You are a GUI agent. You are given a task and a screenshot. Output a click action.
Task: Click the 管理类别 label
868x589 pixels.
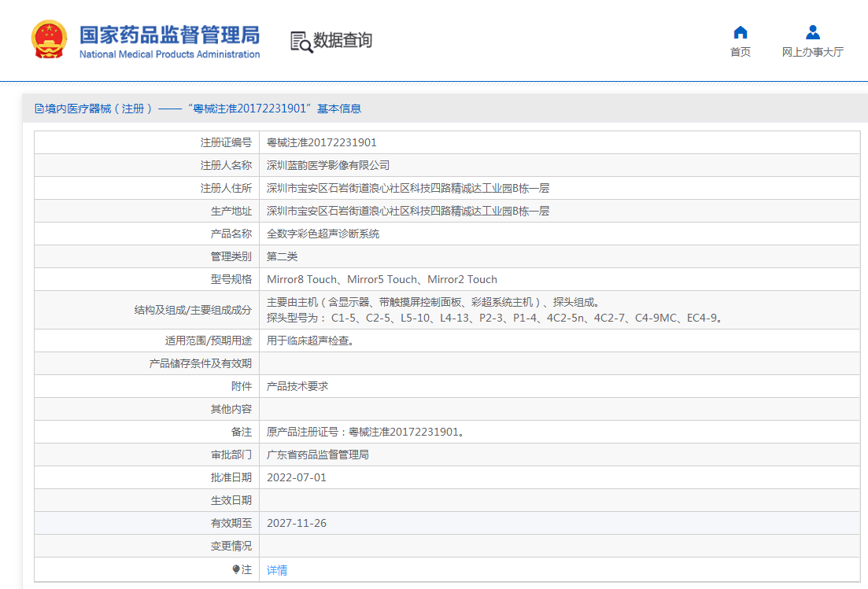pos(231,256)
